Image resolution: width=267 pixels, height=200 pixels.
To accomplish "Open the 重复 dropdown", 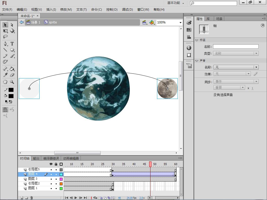I will [229, 87].
